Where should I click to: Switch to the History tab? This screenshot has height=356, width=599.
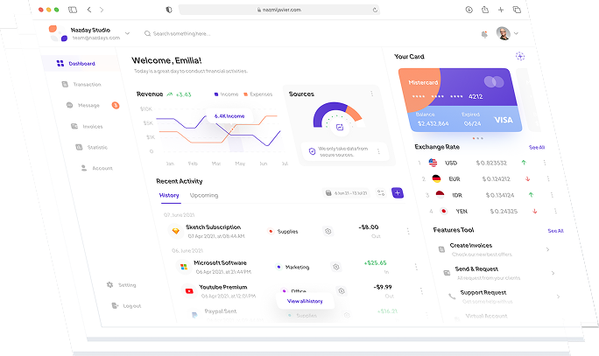(x=169, y=195)
